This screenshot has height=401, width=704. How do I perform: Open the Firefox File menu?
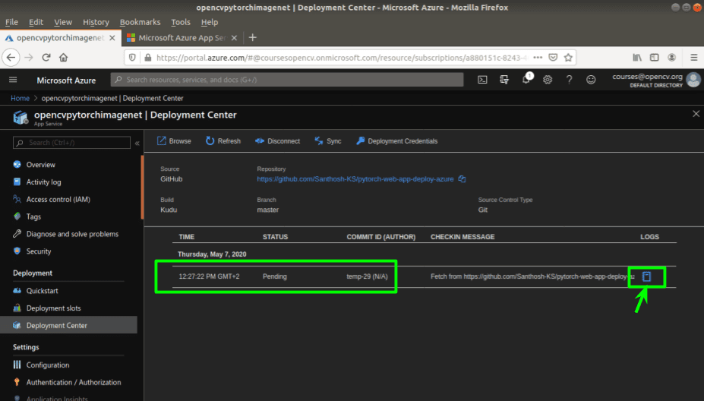11,22
